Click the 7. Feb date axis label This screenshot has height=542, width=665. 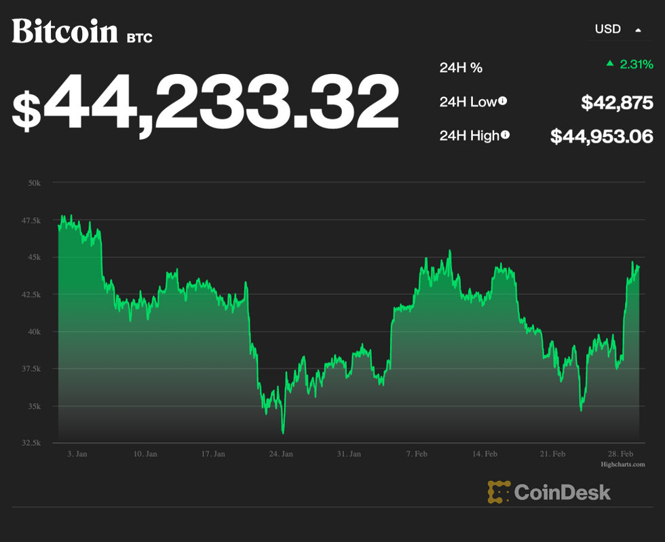click(x=417, y=454)
